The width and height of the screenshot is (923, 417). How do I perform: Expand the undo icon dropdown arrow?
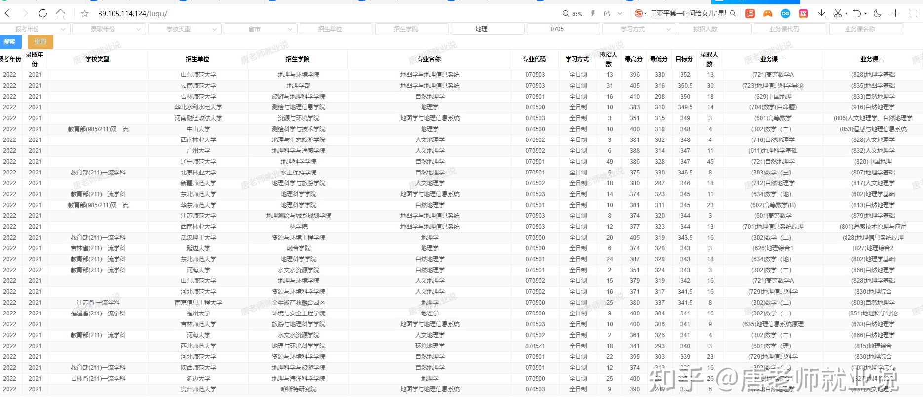(866, 14)
